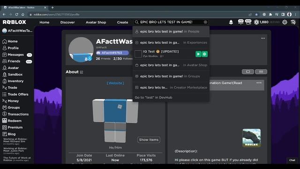Open the Discover tab
The height and width of the screenshot is (169, 300).
tap(67, 22)
